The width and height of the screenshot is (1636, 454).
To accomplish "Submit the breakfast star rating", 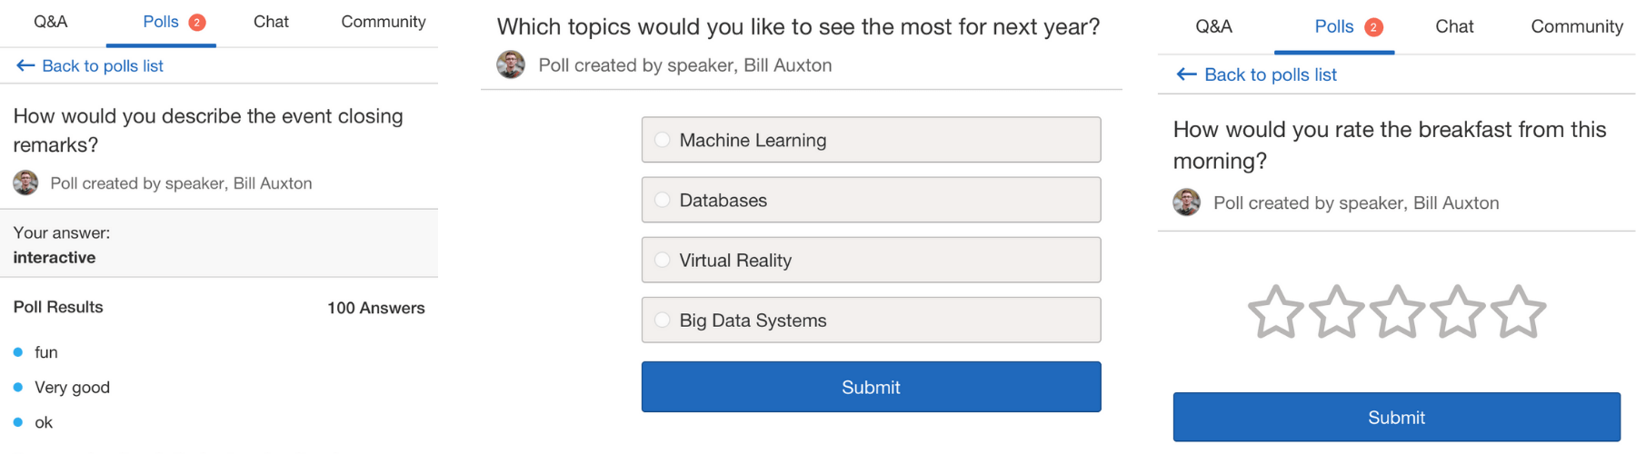I will tap(1396, 418).
